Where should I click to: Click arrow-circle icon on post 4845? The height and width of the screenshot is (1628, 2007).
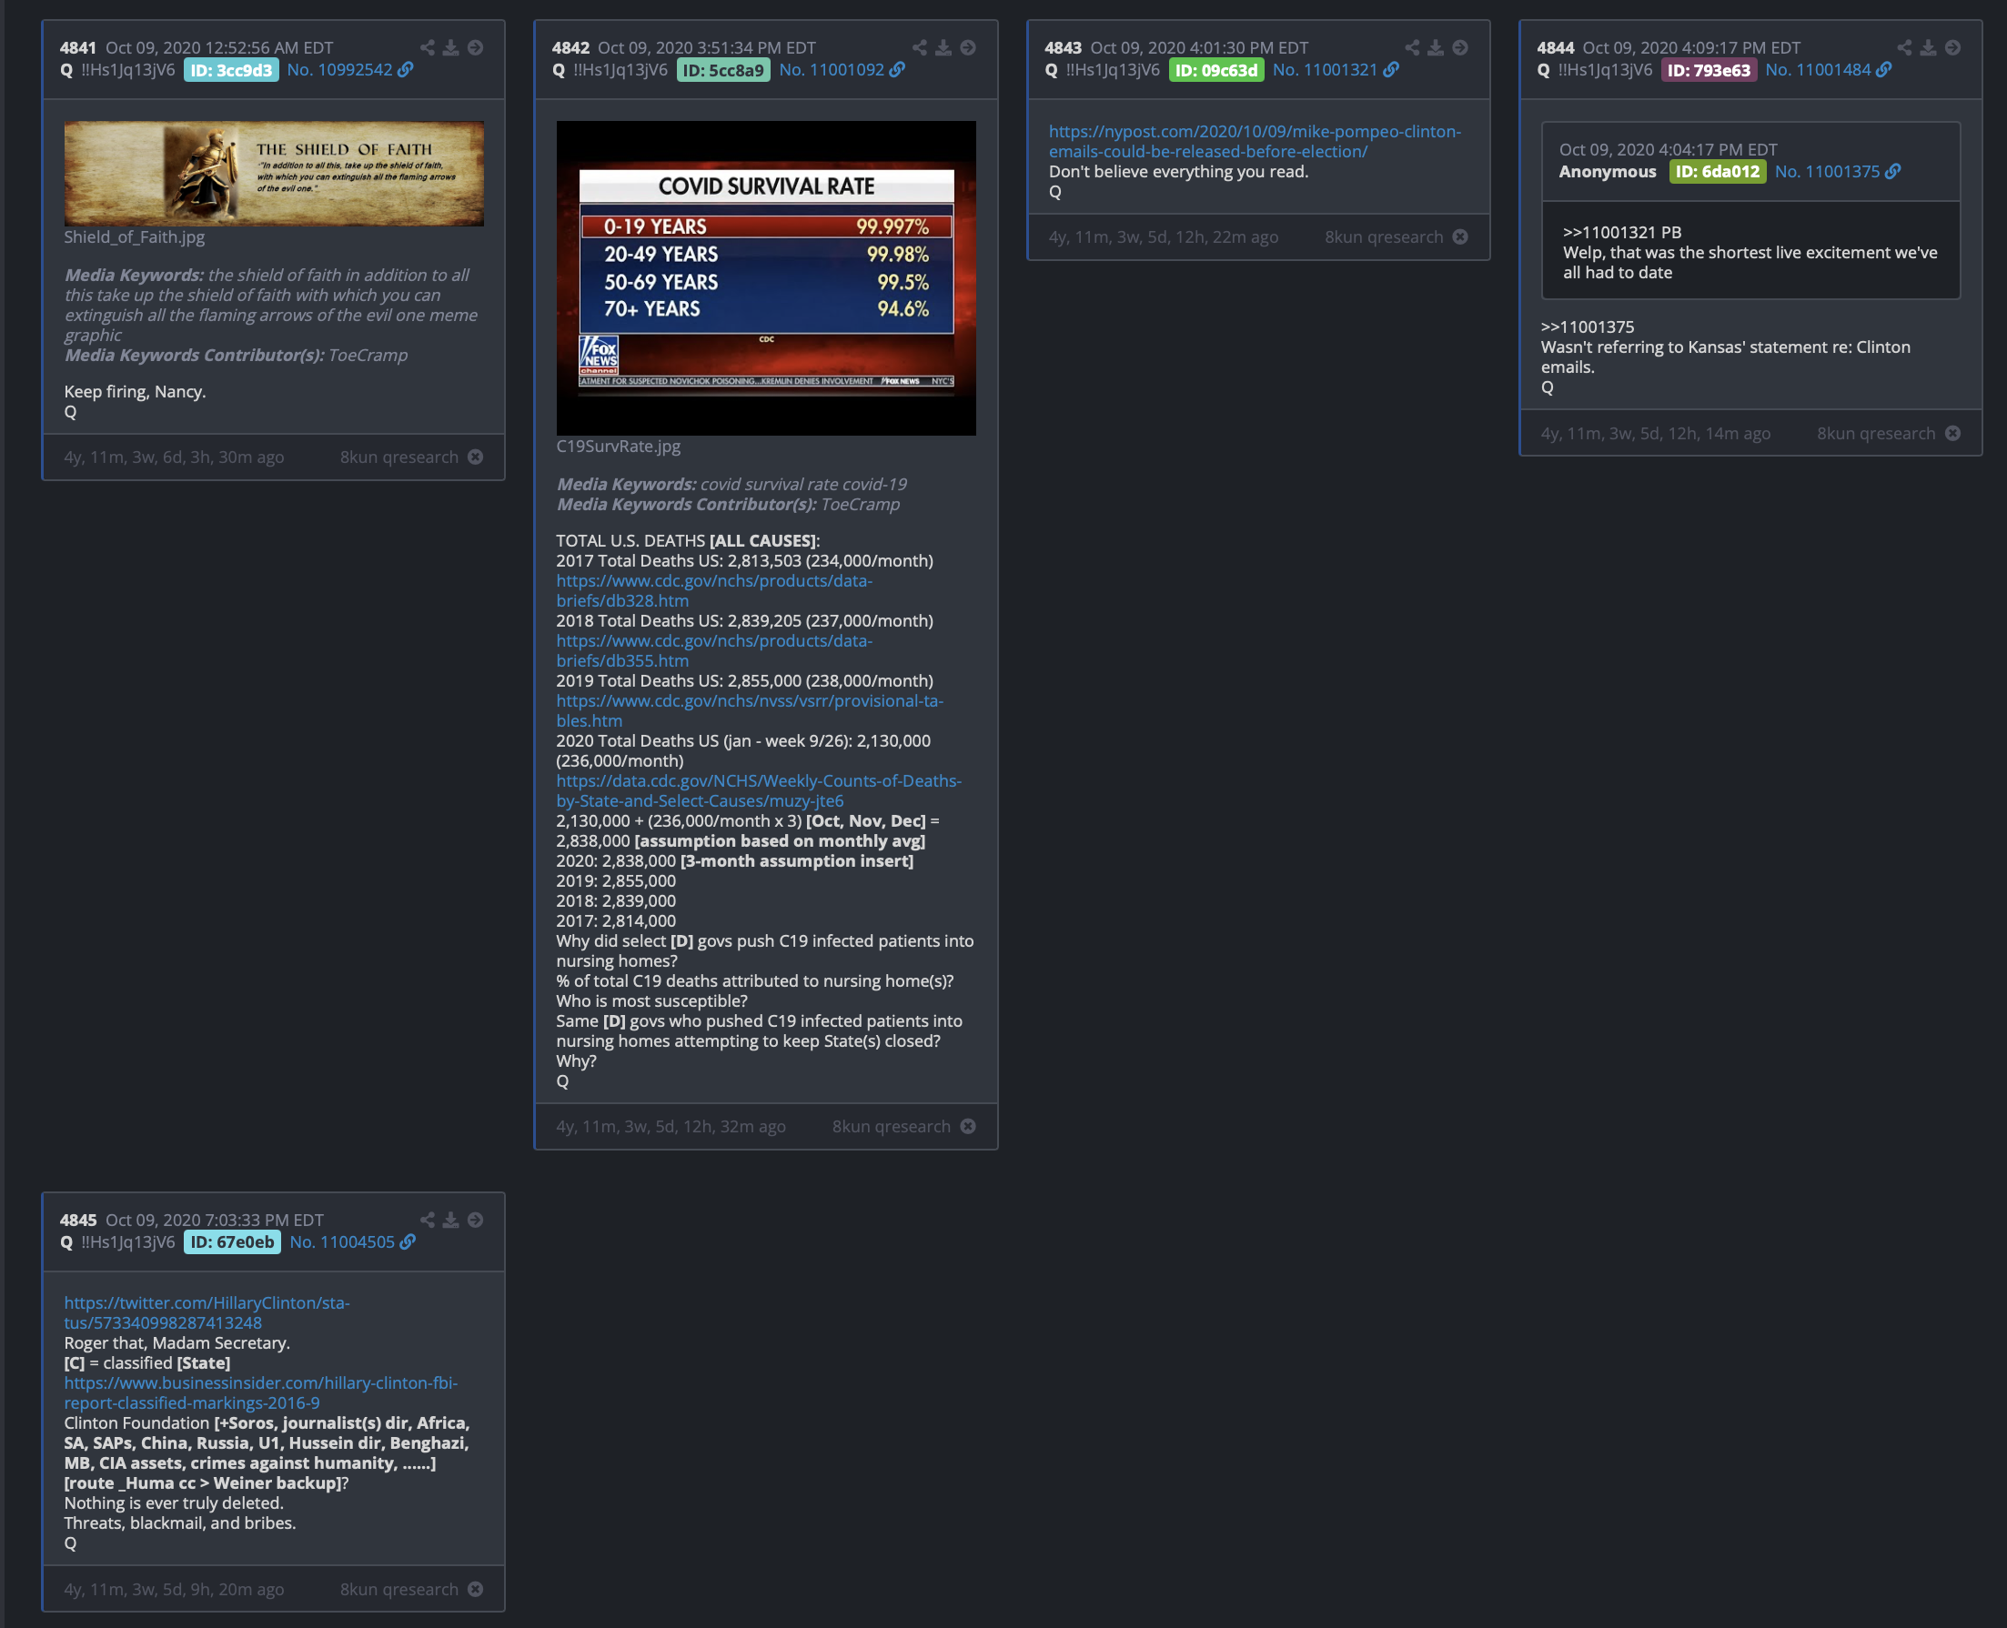coord(476,1220)
